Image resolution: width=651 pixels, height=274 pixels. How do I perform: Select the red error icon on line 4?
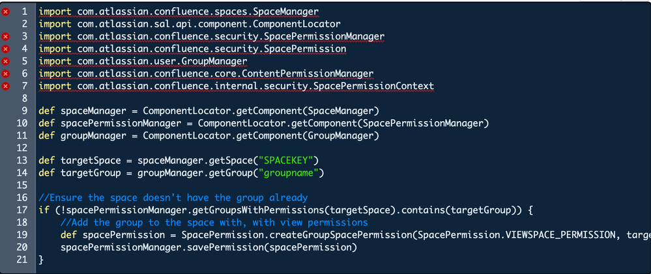pos(5,49)
